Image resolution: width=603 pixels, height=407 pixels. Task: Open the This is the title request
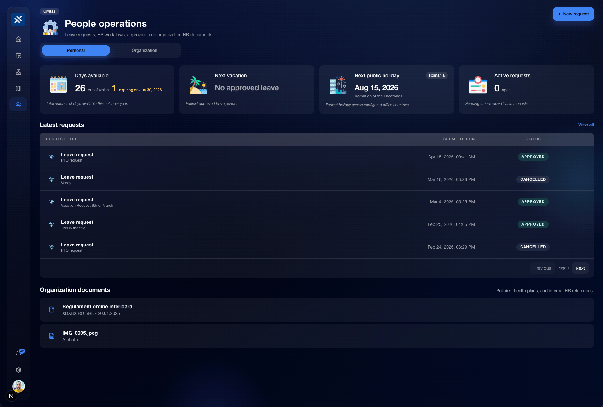(x=317, y=225)
